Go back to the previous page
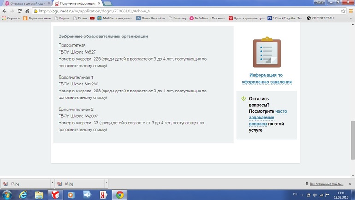355x200 pixels. (x=4, y=11)
